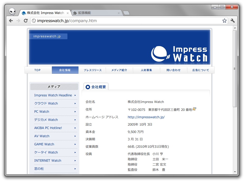Open the wrench settings menu
The width and height of the screenshot is (246, 183).
[x=233, y=21]
